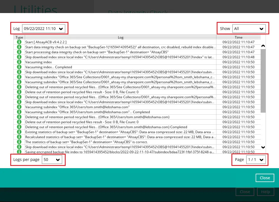
Task: Click the dimmed Help button
Action: (x=266, y=192)
